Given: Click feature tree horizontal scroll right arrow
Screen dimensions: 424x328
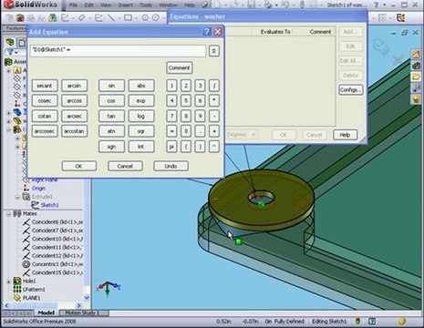Looking at the screenshot, I should pos(79,305).
